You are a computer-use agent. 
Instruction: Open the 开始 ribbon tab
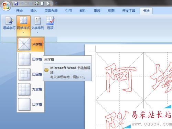point(19,11)
